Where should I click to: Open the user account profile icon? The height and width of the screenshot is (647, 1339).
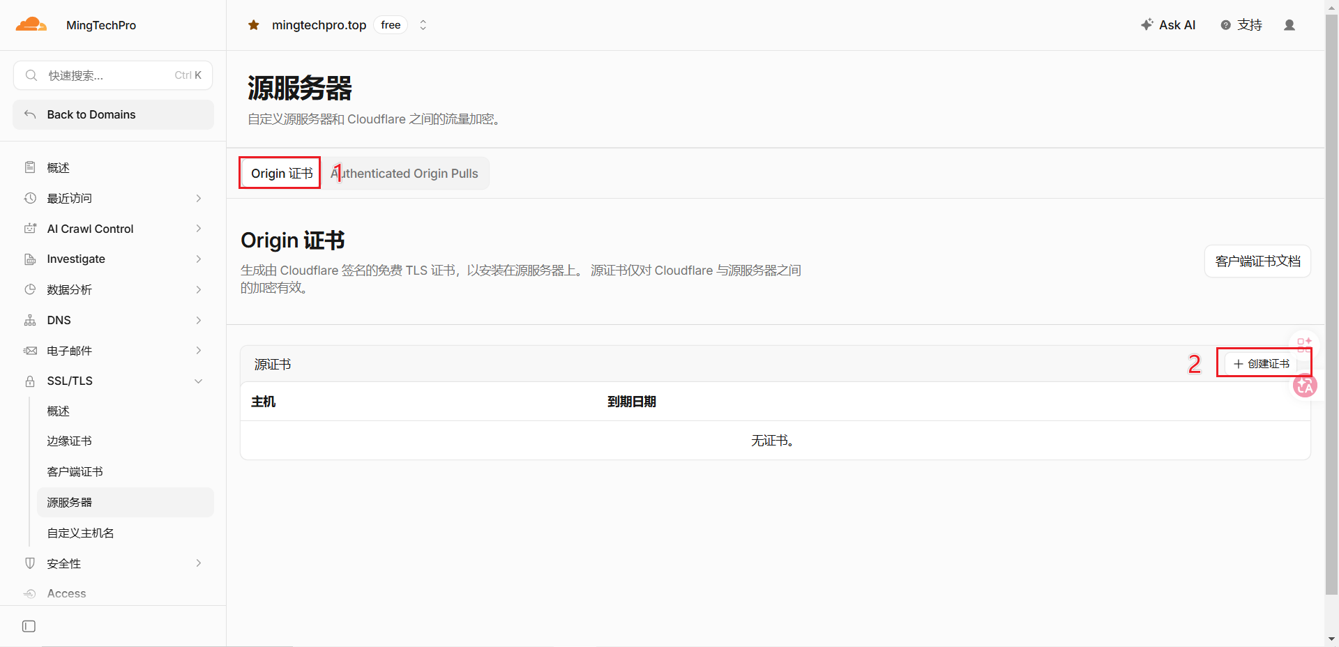(x=1289, y=25)
